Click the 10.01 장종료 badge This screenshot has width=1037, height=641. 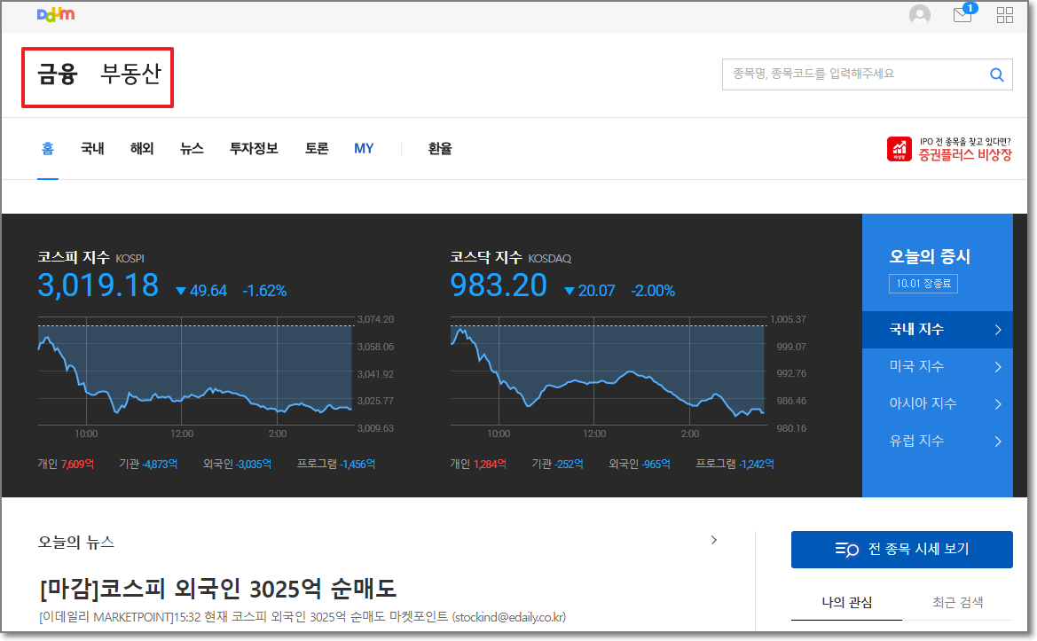923,284
